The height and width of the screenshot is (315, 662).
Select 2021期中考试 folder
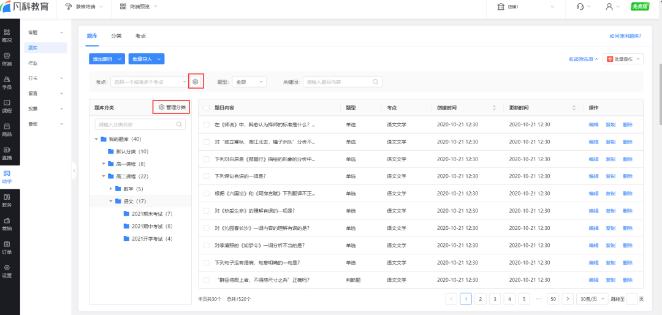148,226
